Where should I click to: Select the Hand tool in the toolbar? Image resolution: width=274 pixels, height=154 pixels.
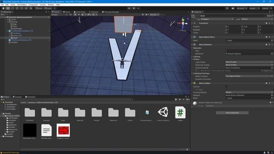pos(3,8)
